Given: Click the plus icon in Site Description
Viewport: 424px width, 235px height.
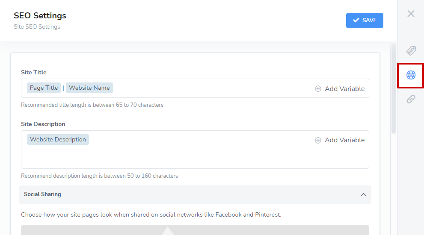Looking at the screenshot, I should tap(318, 140).
